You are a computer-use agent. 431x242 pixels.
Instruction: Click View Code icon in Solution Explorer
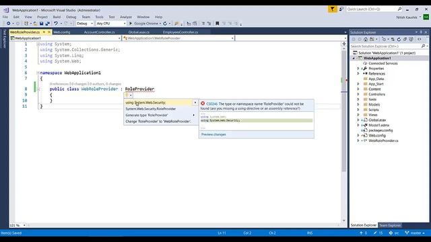click(419, 39)
